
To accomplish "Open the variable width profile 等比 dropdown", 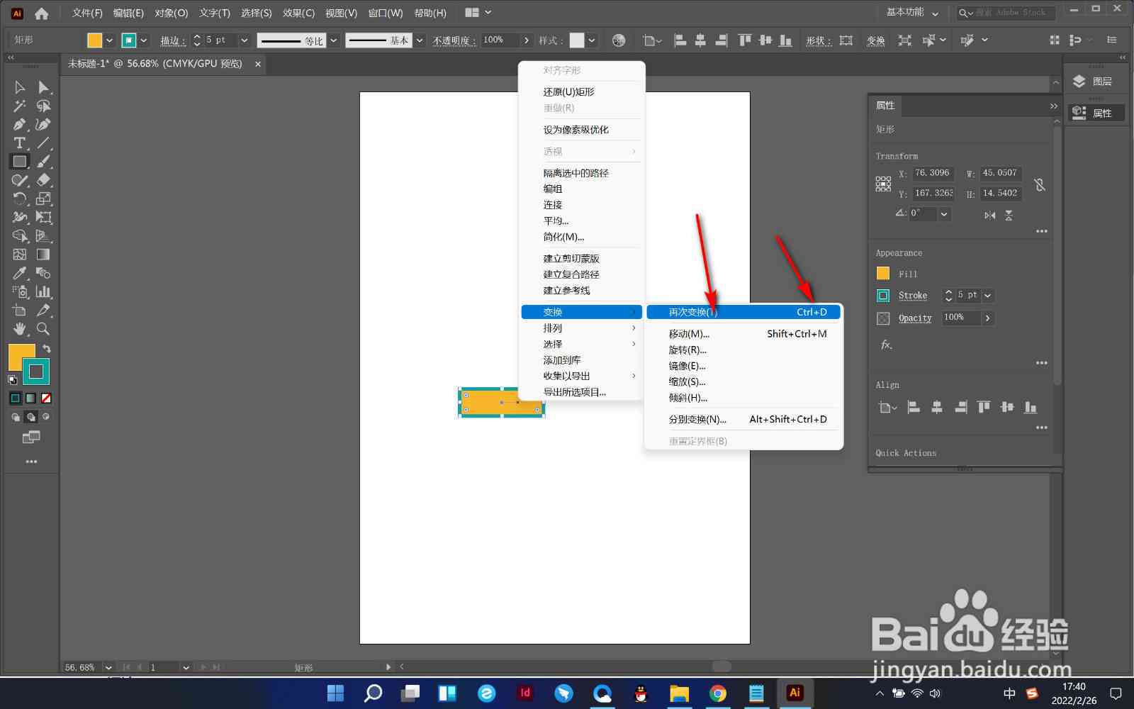I will click(333, 40).
